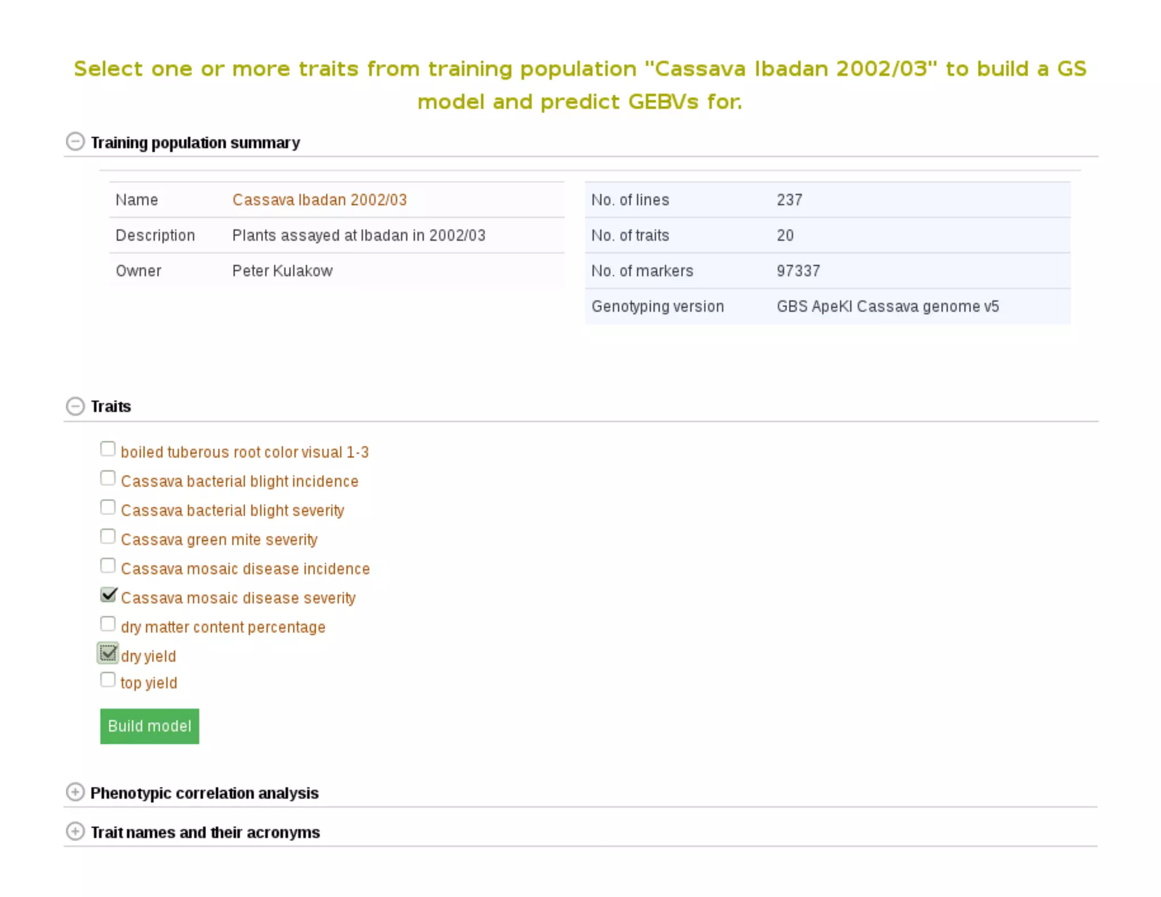Viewport: 1161px width, 897px height.
Task: Click the Build model button
Action: (150, 726)
